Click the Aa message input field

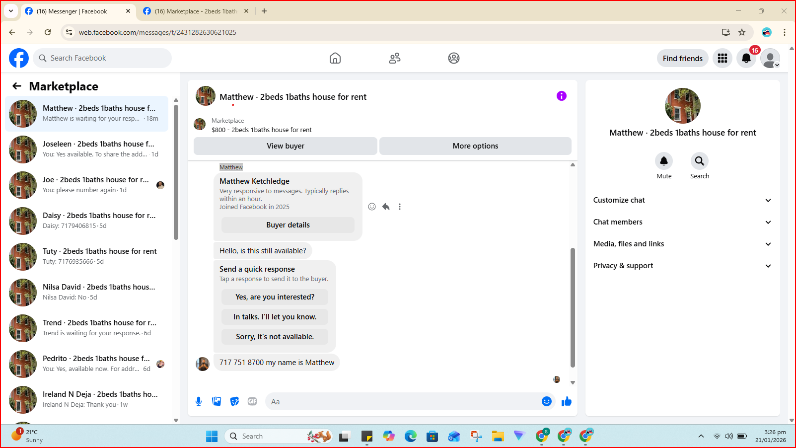coord(402,401)
